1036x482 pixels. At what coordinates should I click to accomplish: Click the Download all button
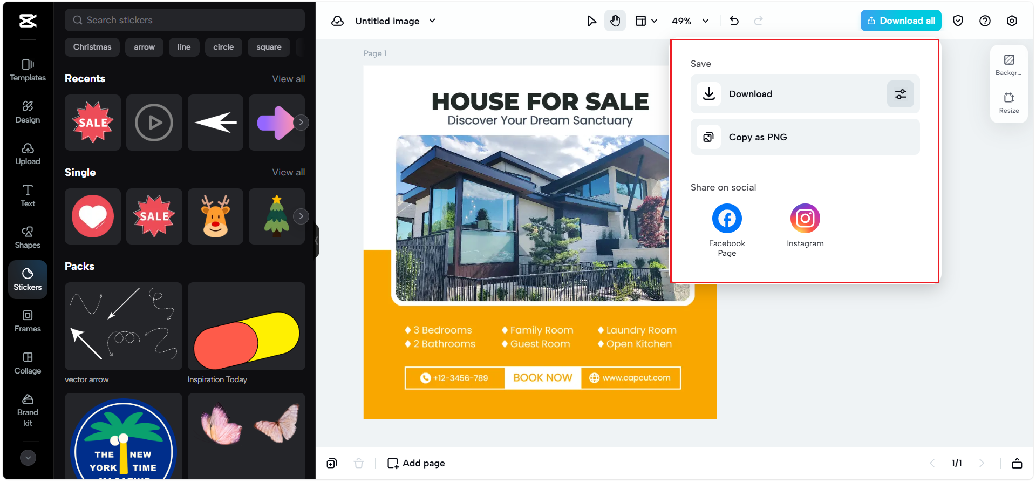point(901,21)
